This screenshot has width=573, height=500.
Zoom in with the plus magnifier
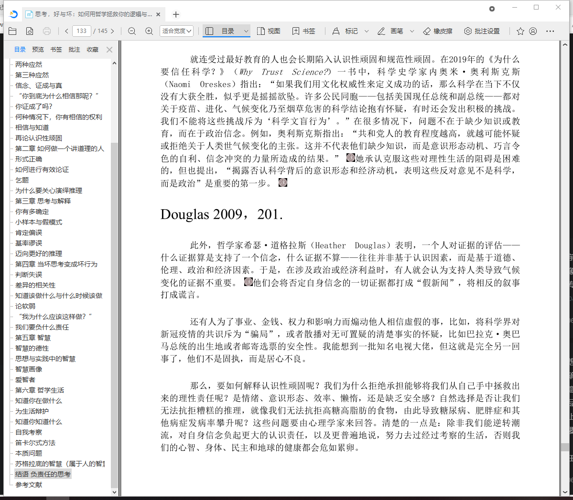[x=149, y=31]
